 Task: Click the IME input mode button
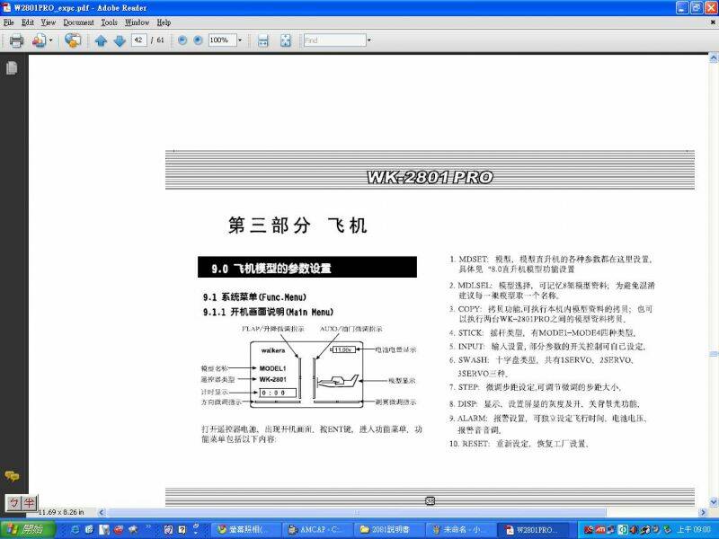14,503
